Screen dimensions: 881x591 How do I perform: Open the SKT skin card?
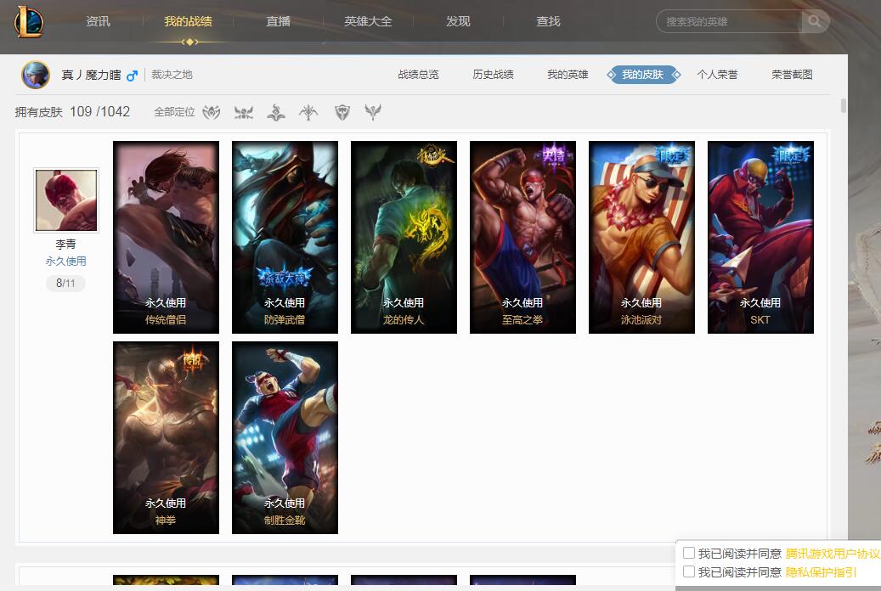(x=760, y=237)
